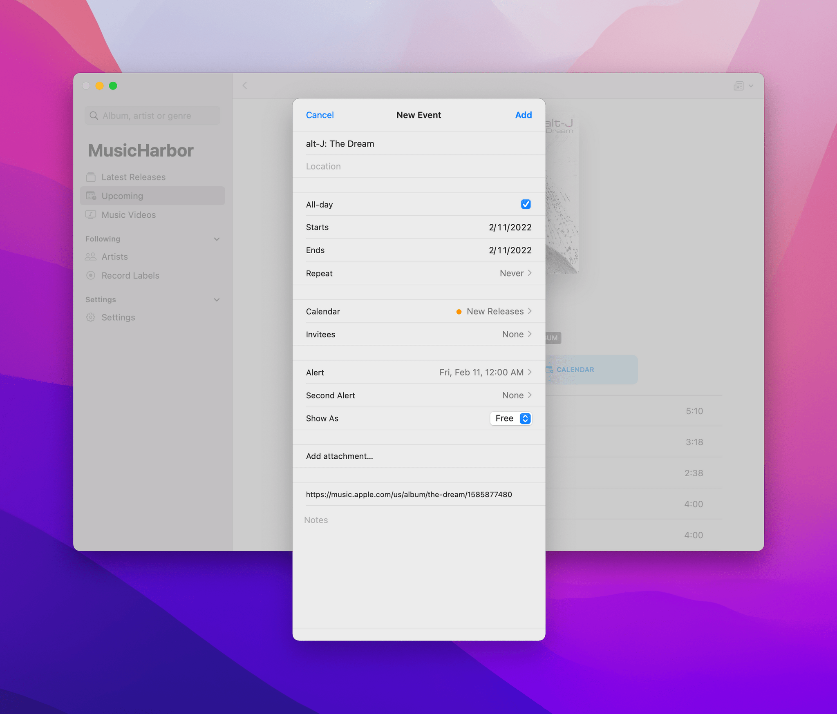
Task: Open the toolbar view dropdown arrow
Action: coord(751,86)
